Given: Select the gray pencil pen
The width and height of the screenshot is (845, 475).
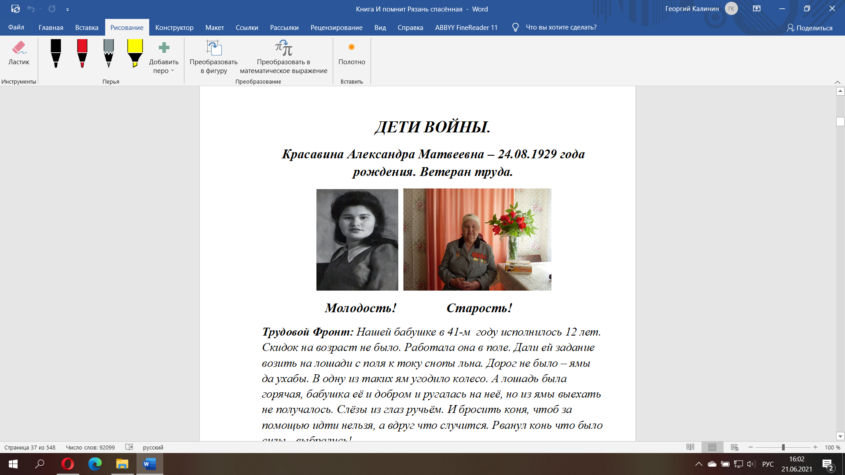Looking at the screenshot, I should coord(109,53).
